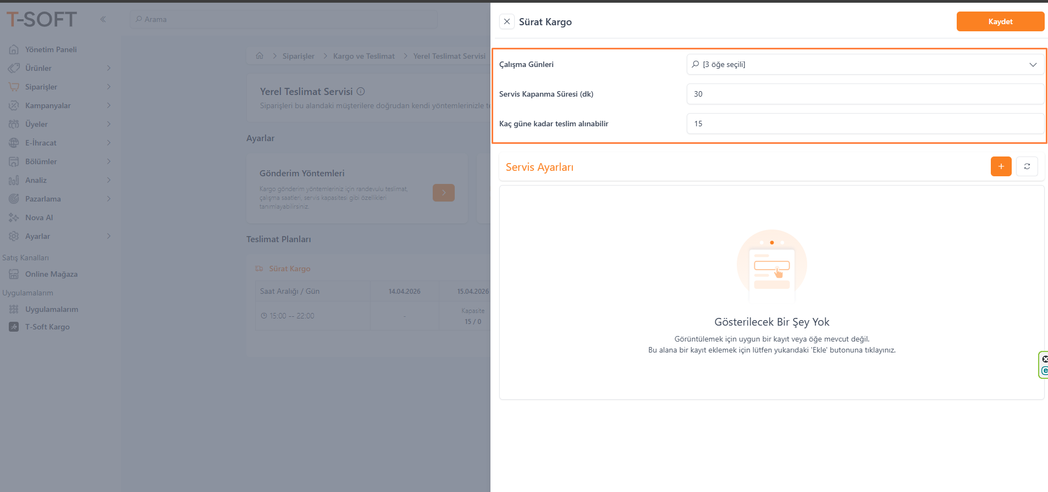Viewport: 1048px width, 492px height.
Task: Collapse the sidebar with double-chevron icon
Action: (103, 19)
